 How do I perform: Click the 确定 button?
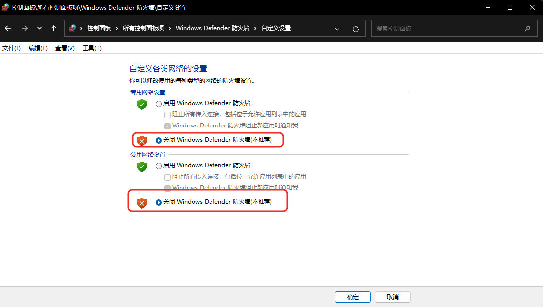(x=353, y=297)
